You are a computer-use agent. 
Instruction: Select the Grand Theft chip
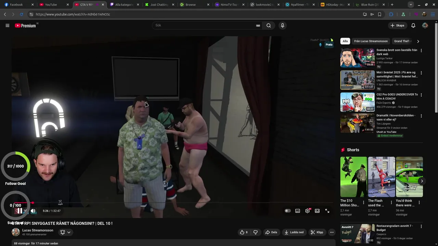[x=403, y=41]
